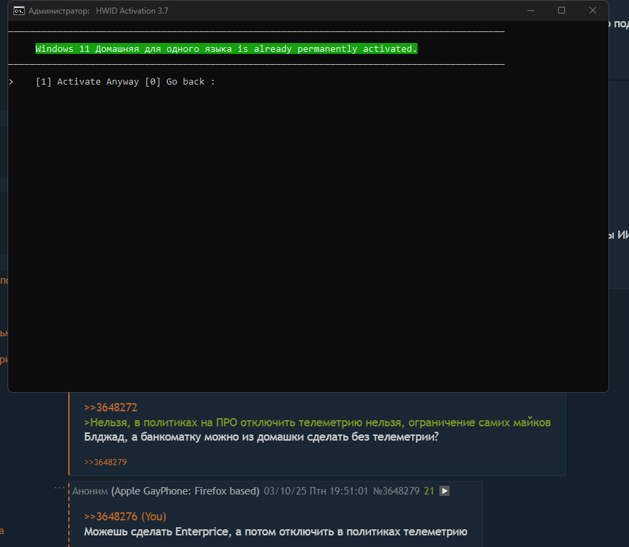Click the cmd icon in HWID Activation title bar
This screenshot has width=629, height=547.
point(19,11)
